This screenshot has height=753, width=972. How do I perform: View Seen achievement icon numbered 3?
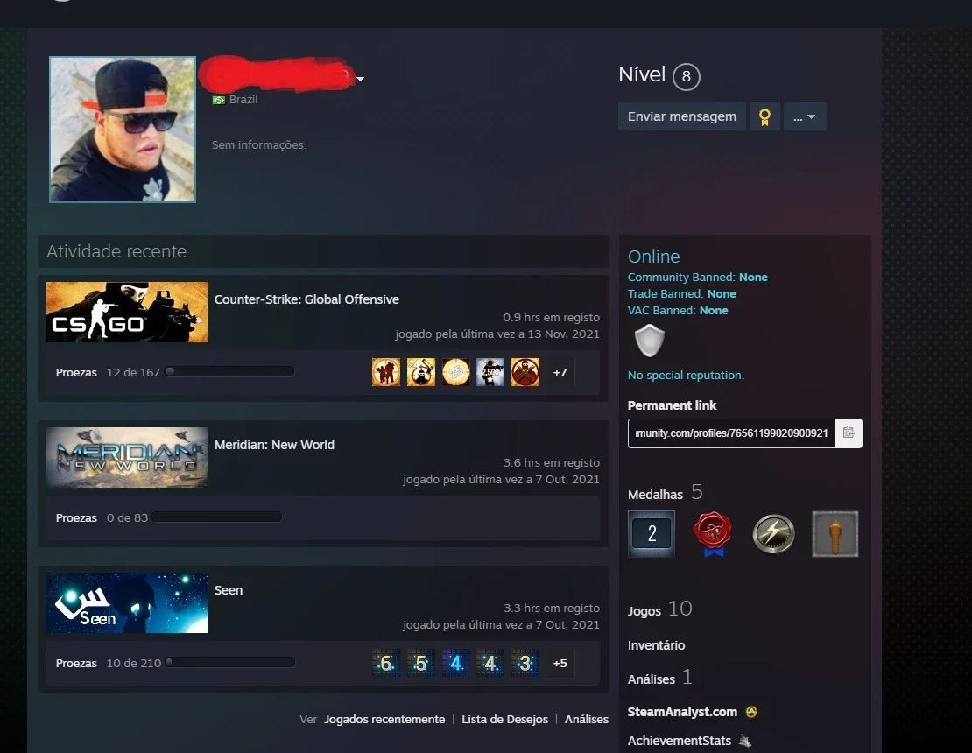point(525,663)
